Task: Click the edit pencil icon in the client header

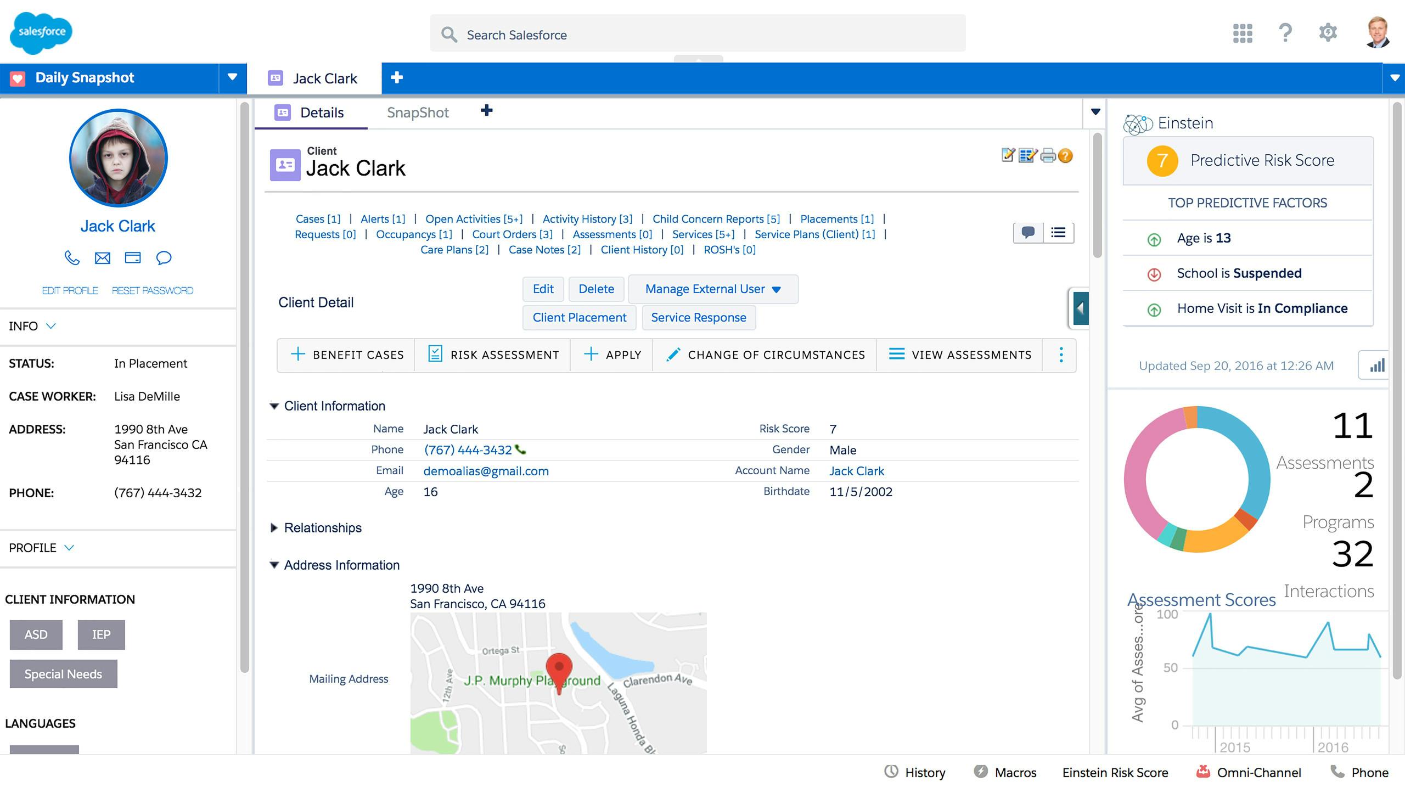Action: (1008, 155)
